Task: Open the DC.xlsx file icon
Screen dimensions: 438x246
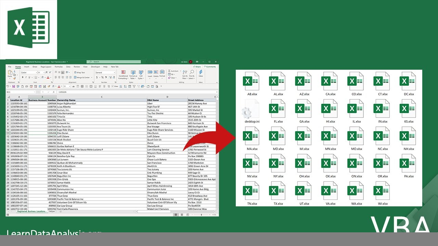Action: coord(408,81)
